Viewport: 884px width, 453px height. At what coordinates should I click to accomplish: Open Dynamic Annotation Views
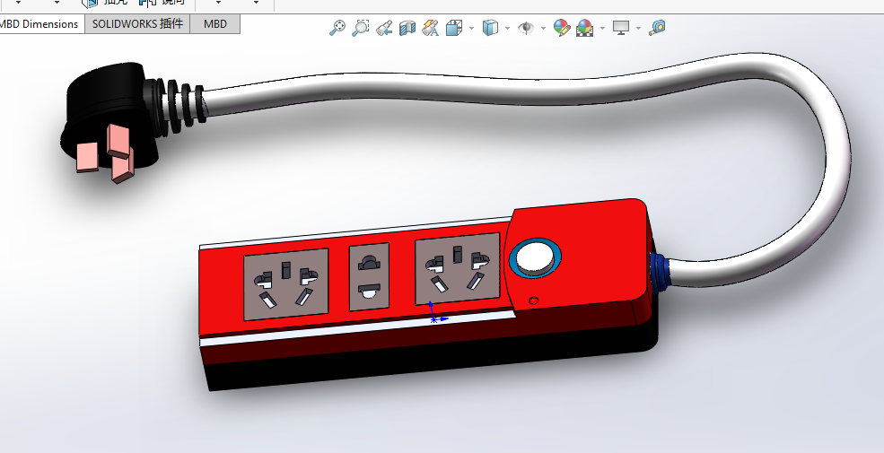pyautogui.click(x=430, y=28)
